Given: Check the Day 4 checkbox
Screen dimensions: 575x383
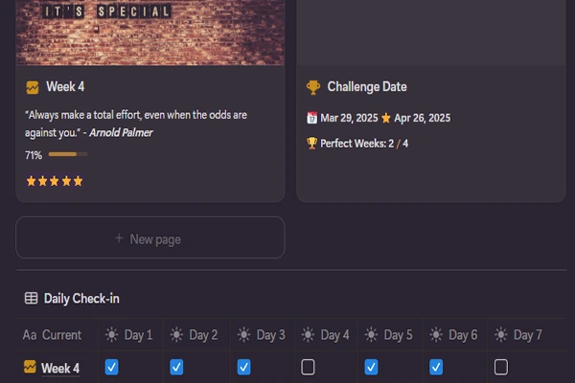Looking at the screenshot, I should click(x=308, y=367).
